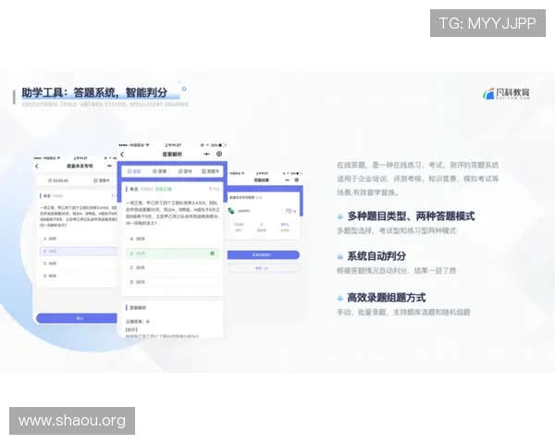This screenshot has height=444, width=555.
Task: Click the question text in middle phone
Action: (172, 213)
